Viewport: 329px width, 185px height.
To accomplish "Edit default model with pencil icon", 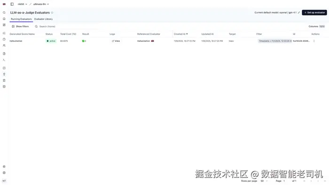I will pyautogui.click(x=299, y=13).
